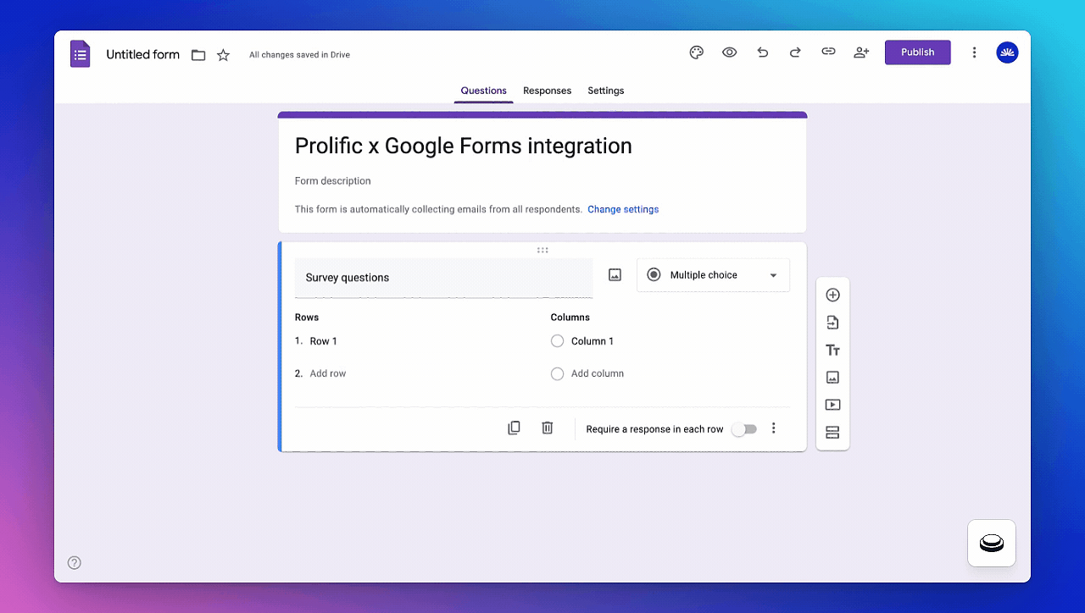Image resolution: width=1085 pixels, height=613 pixels.
Task: Star the Untitled form
Action: 223,55
